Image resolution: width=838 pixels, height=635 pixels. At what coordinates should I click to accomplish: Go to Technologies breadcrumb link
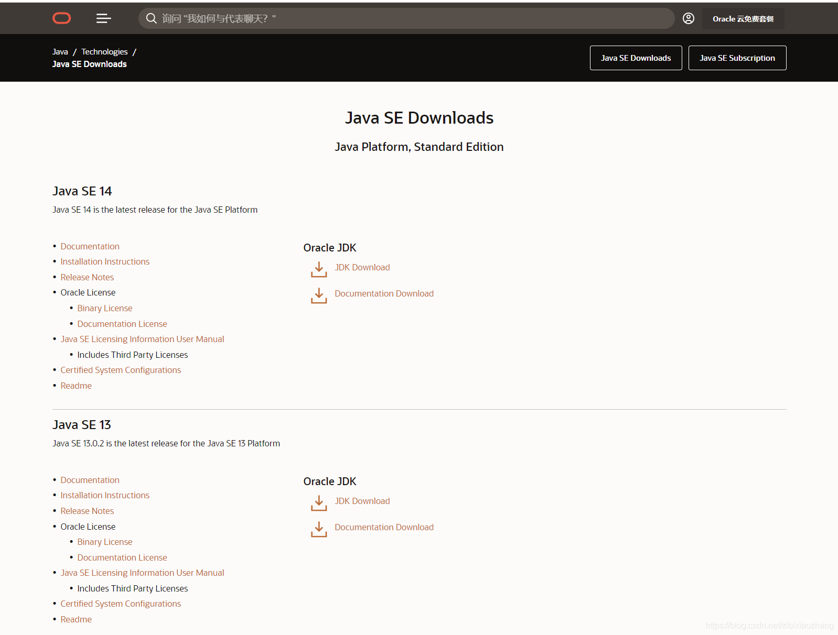[x=104, y=52]
